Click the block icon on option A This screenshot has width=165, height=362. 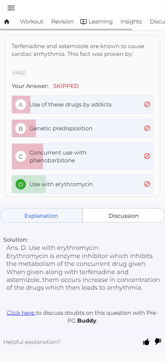(x=147, y=104)
